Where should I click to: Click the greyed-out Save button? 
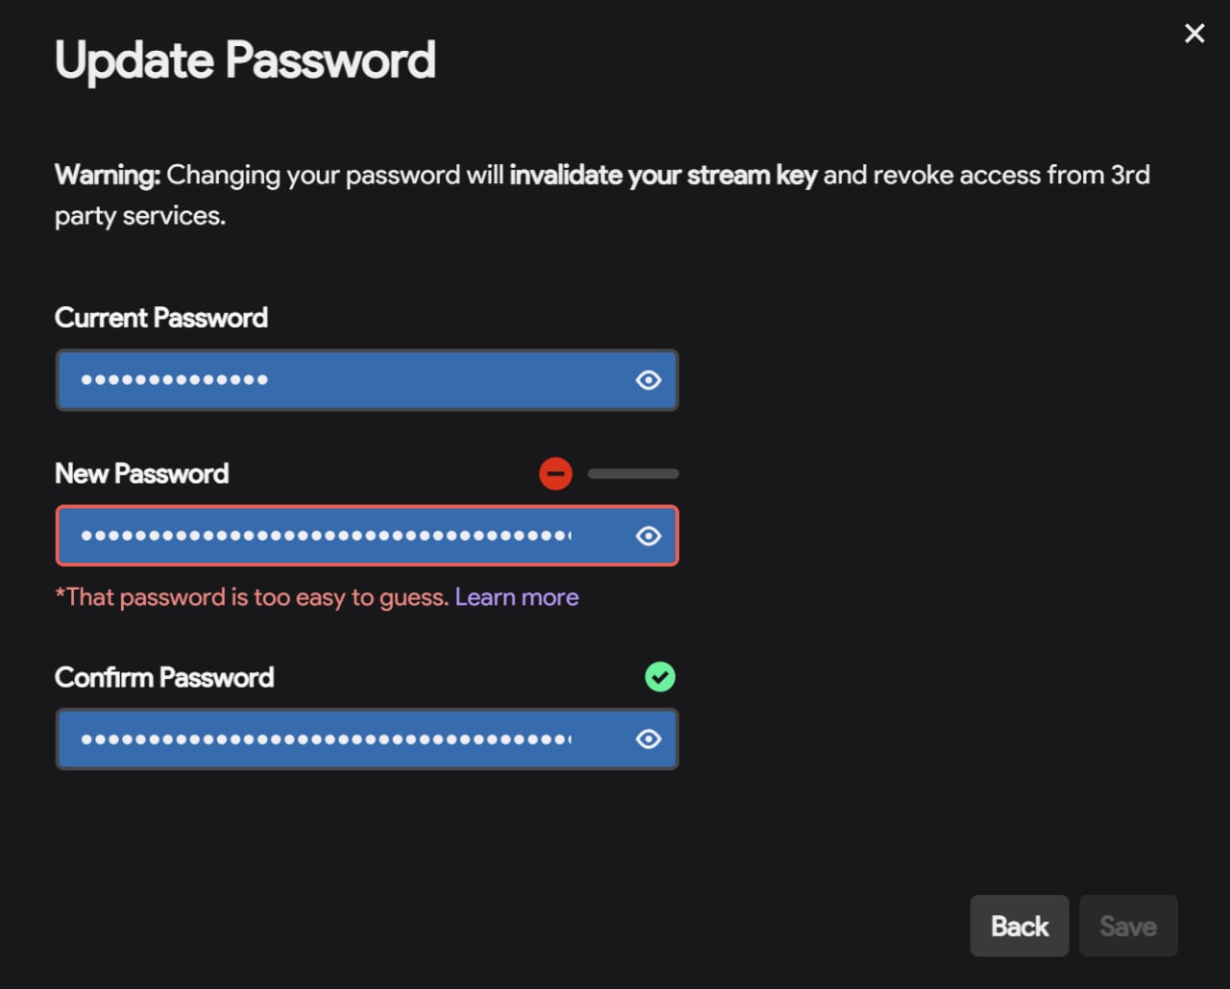click(1128, 926)
